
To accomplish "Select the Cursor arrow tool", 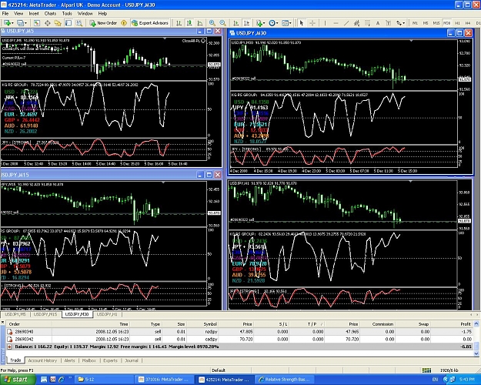I will tap(302, 23).
